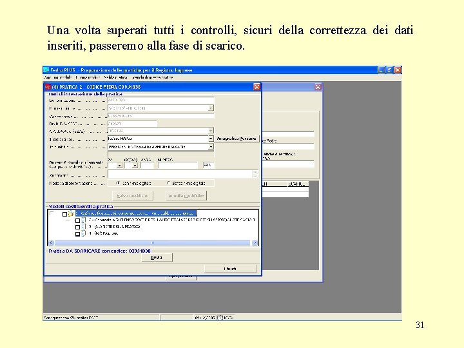Screen dimensions: 464x348
Task: Open the Forma giuridica dropdown arrow
Action: (211, 108)
